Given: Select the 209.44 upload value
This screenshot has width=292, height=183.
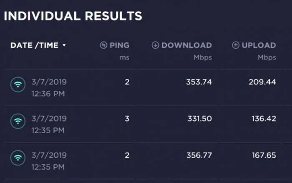Looking at the screenshot, I should (x=262, y=82).
